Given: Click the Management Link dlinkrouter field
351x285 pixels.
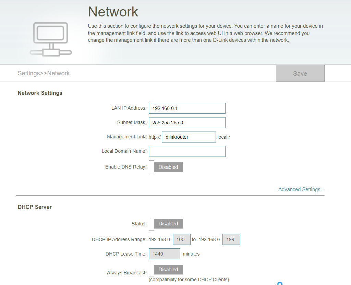Looking at the screenshot, I should pos(189,137).
